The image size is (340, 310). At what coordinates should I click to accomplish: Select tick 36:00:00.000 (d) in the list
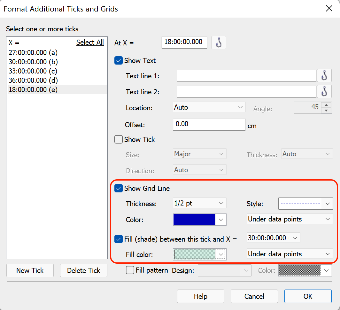click(x=33, y=80)
